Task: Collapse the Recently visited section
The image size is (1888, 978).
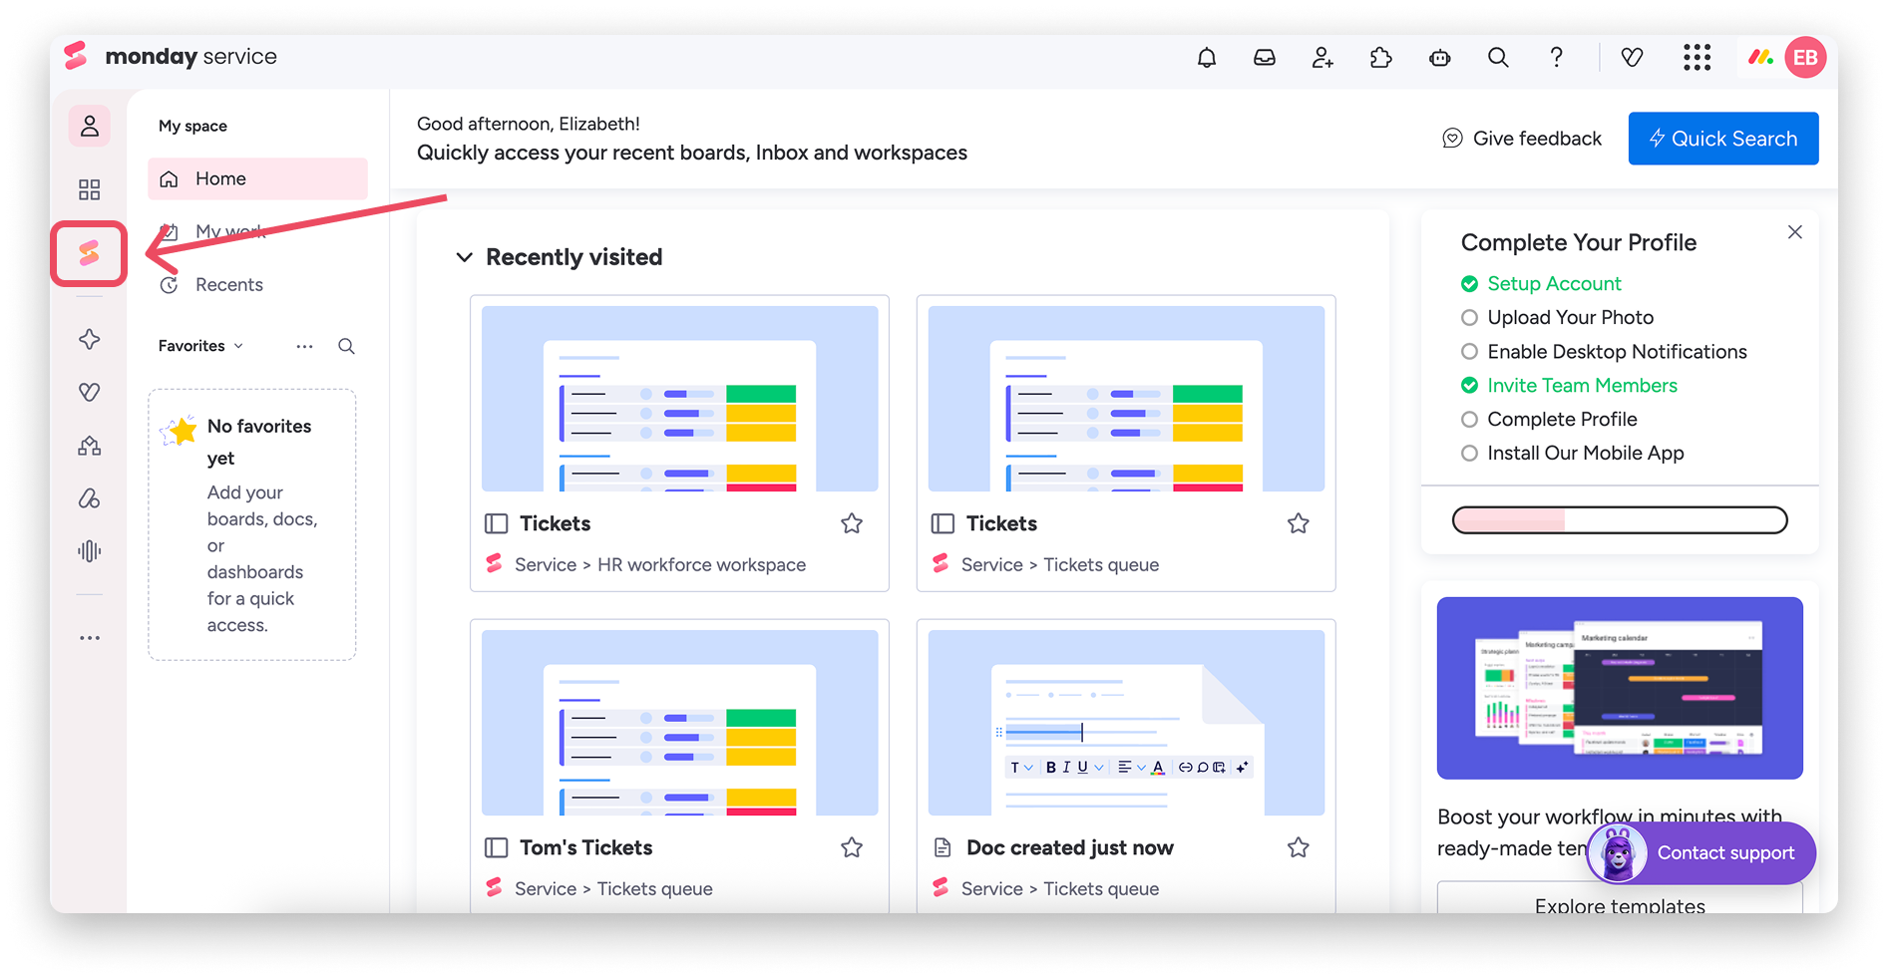Action: pos(464,257)
